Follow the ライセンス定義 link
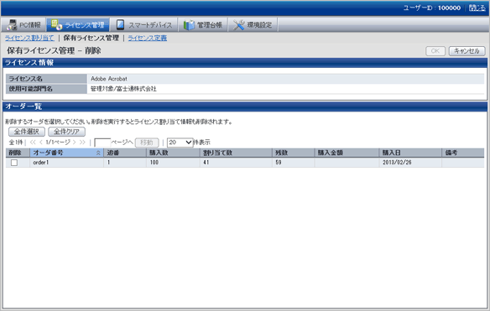Image resolution: width=490 pixels, height=311 pixels. 147,38
